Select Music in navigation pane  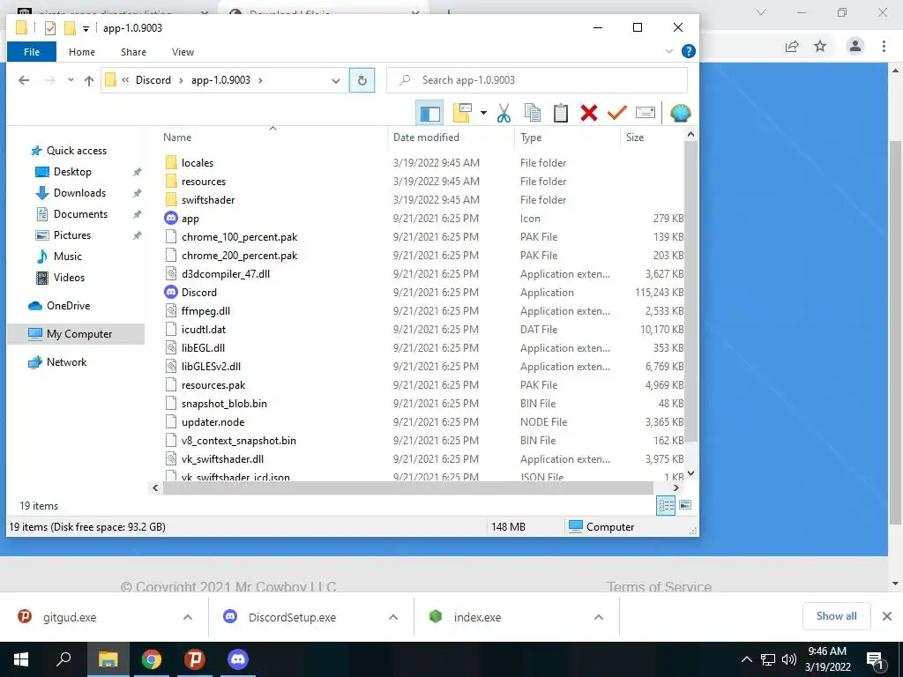pyautogui.click(x=67, y=257)
